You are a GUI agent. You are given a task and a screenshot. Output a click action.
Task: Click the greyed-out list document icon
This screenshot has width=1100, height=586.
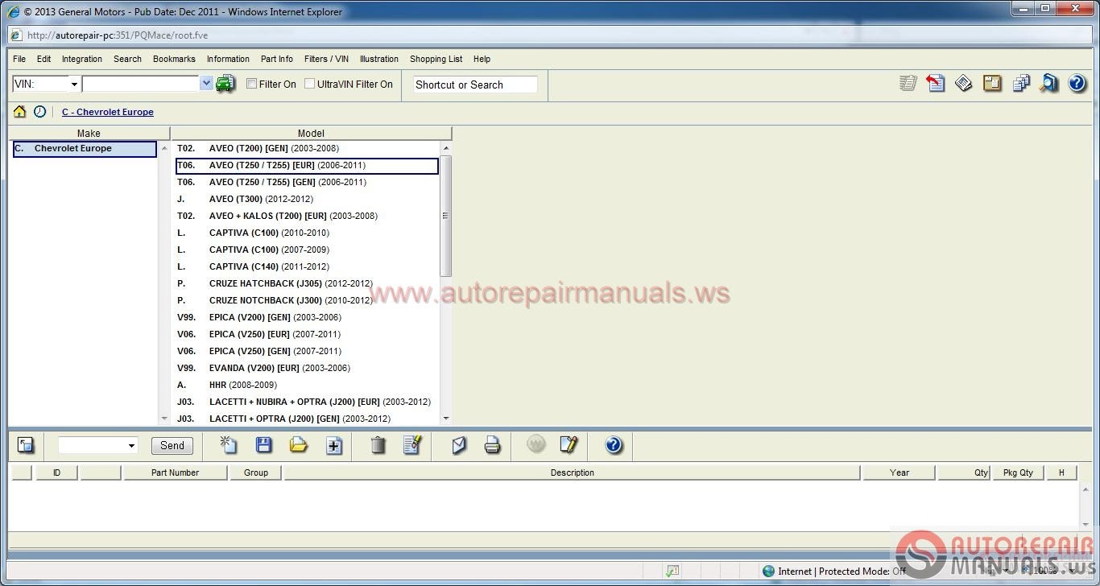(x=908, y=83)
